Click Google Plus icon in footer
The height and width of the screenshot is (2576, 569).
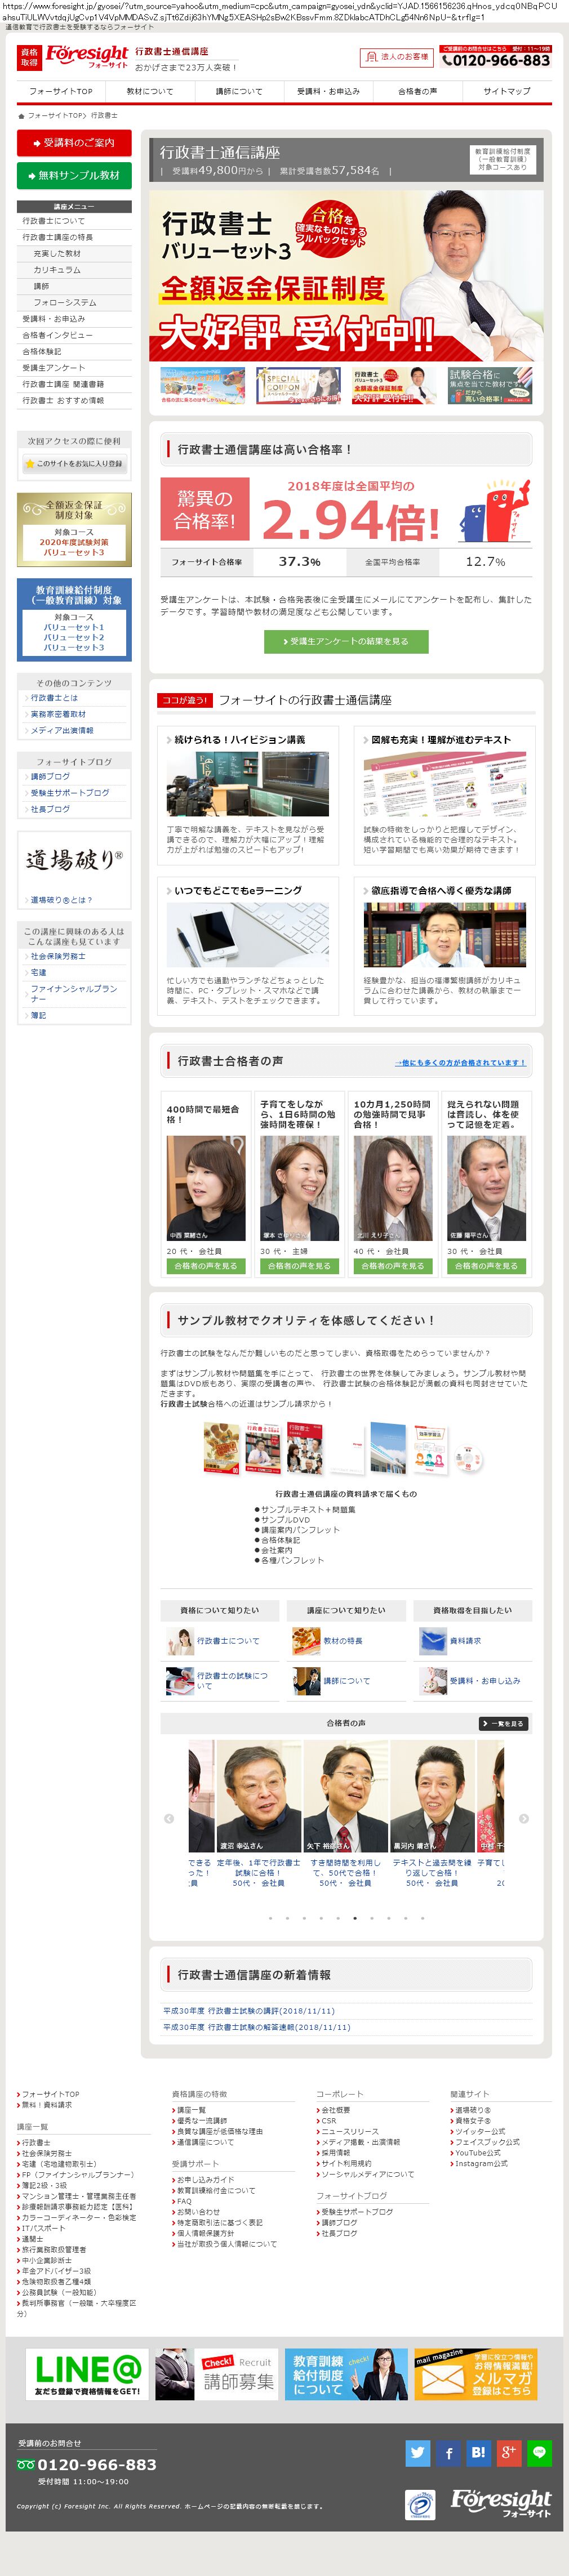click(x=509, y=2452)
